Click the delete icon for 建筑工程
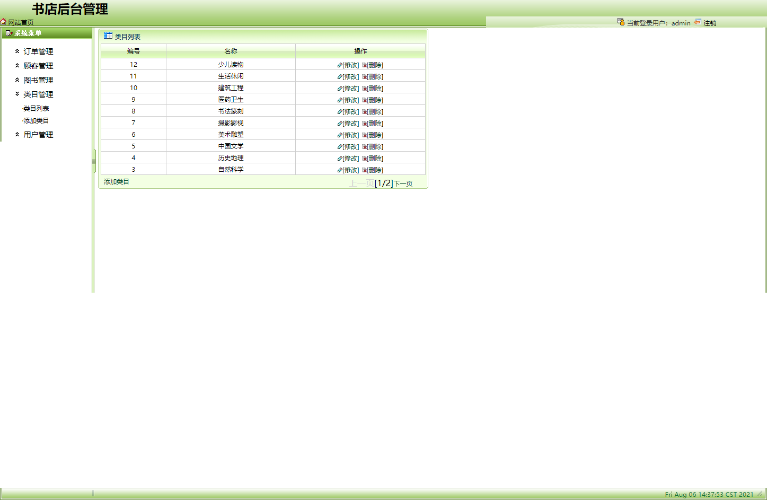 365,89
